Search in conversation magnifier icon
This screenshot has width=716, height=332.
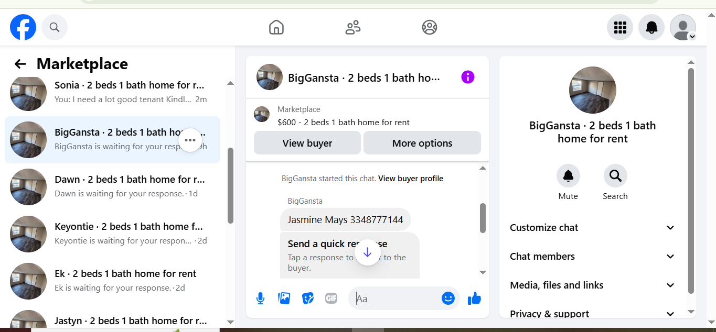(615, 176)
